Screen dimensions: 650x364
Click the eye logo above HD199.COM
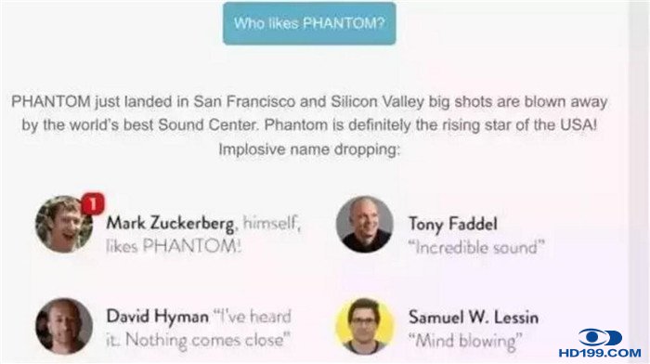pos(600,338)
